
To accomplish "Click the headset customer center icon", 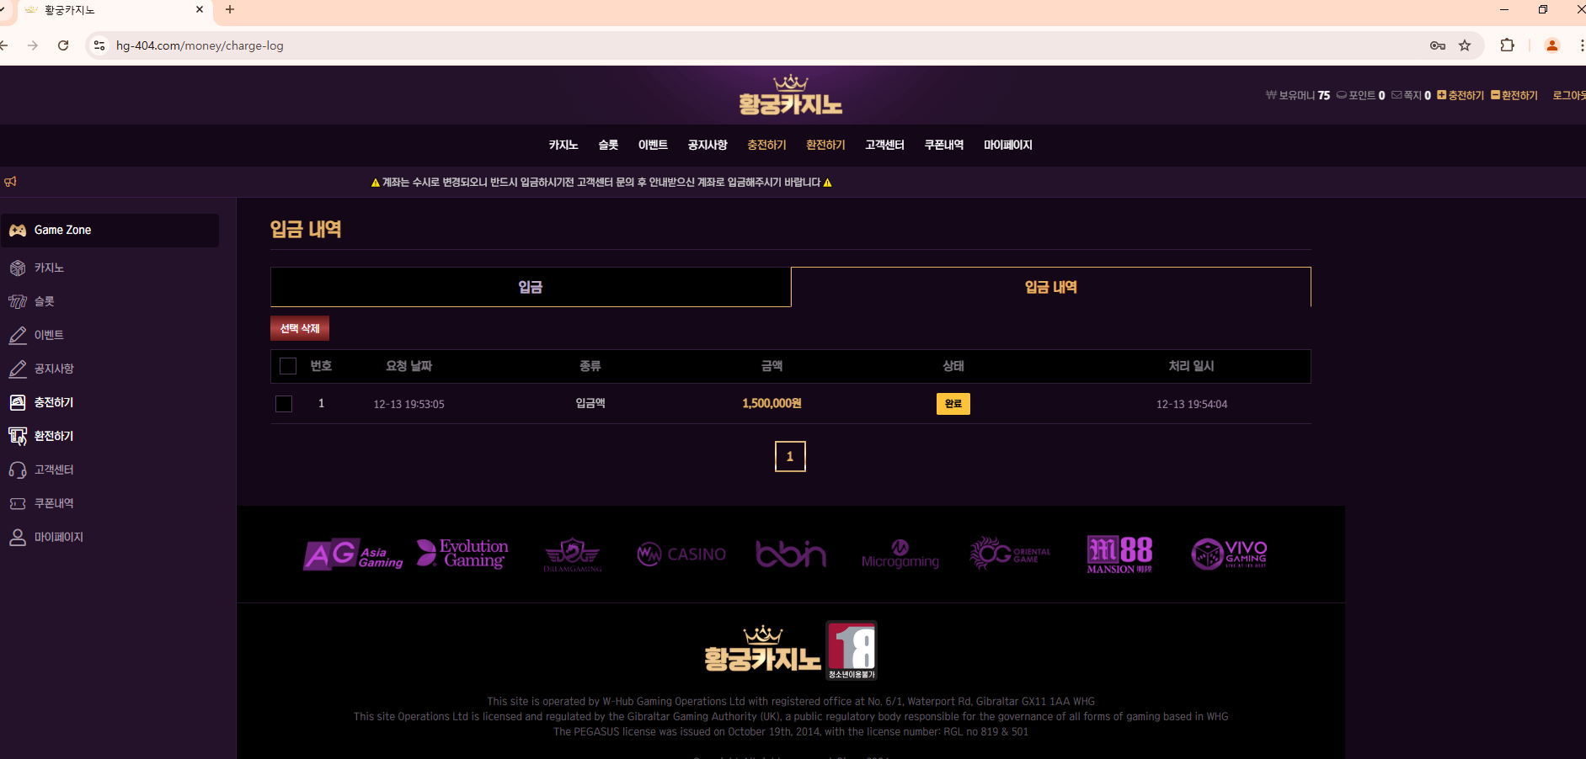I will (18, 470).
